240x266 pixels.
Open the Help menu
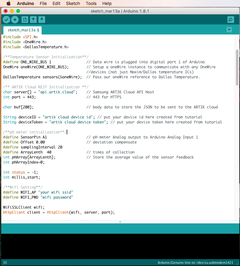click(107, 3)
